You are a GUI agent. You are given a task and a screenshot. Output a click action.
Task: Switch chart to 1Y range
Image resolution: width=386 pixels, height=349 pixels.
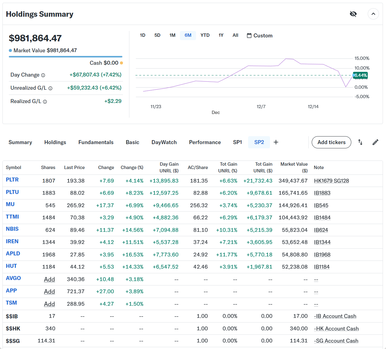click(221, 35)
